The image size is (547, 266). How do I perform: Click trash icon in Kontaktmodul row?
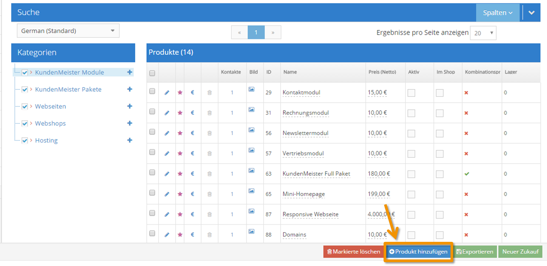click(209, 92)
